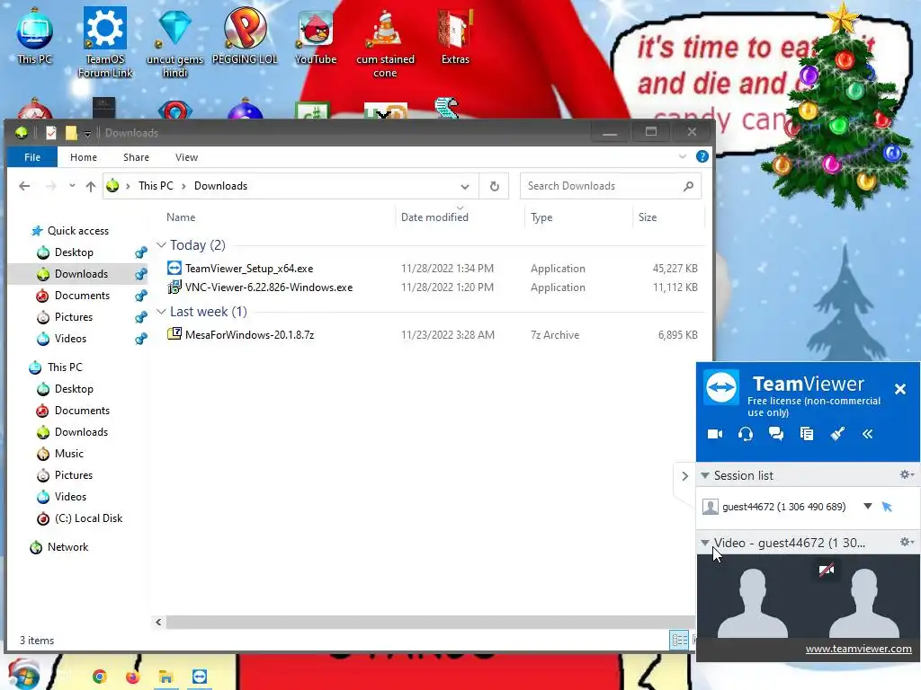Viewport: 921px width, 690px height.
Task: Collapse the Last week (1) group
Action: tap(161, 312)
